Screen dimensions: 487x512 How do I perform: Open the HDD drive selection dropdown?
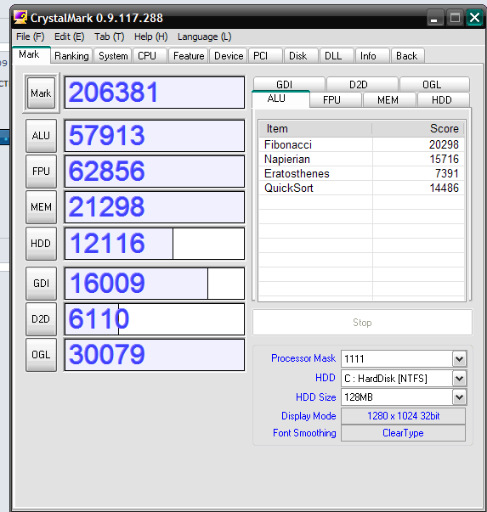click(459, 379)
